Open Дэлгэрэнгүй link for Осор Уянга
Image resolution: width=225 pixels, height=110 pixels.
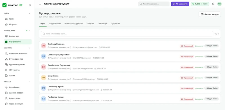coord(199,78)
